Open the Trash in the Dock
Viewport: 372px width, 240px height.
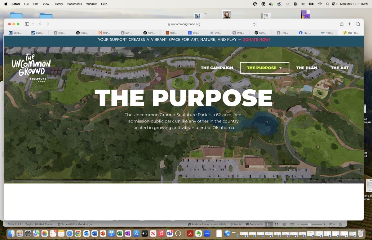click(x=361, y=234)
